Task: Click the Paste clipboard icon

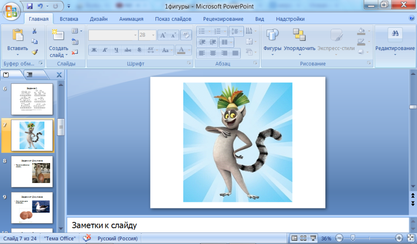Action: click(x=18, y=35)
